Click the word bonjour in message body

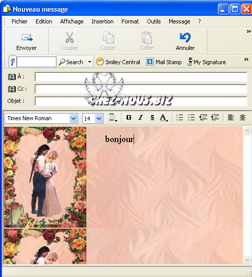coord(119,140)
